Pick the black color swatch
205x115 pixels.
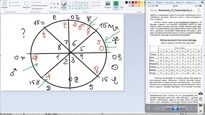point(127,3)
